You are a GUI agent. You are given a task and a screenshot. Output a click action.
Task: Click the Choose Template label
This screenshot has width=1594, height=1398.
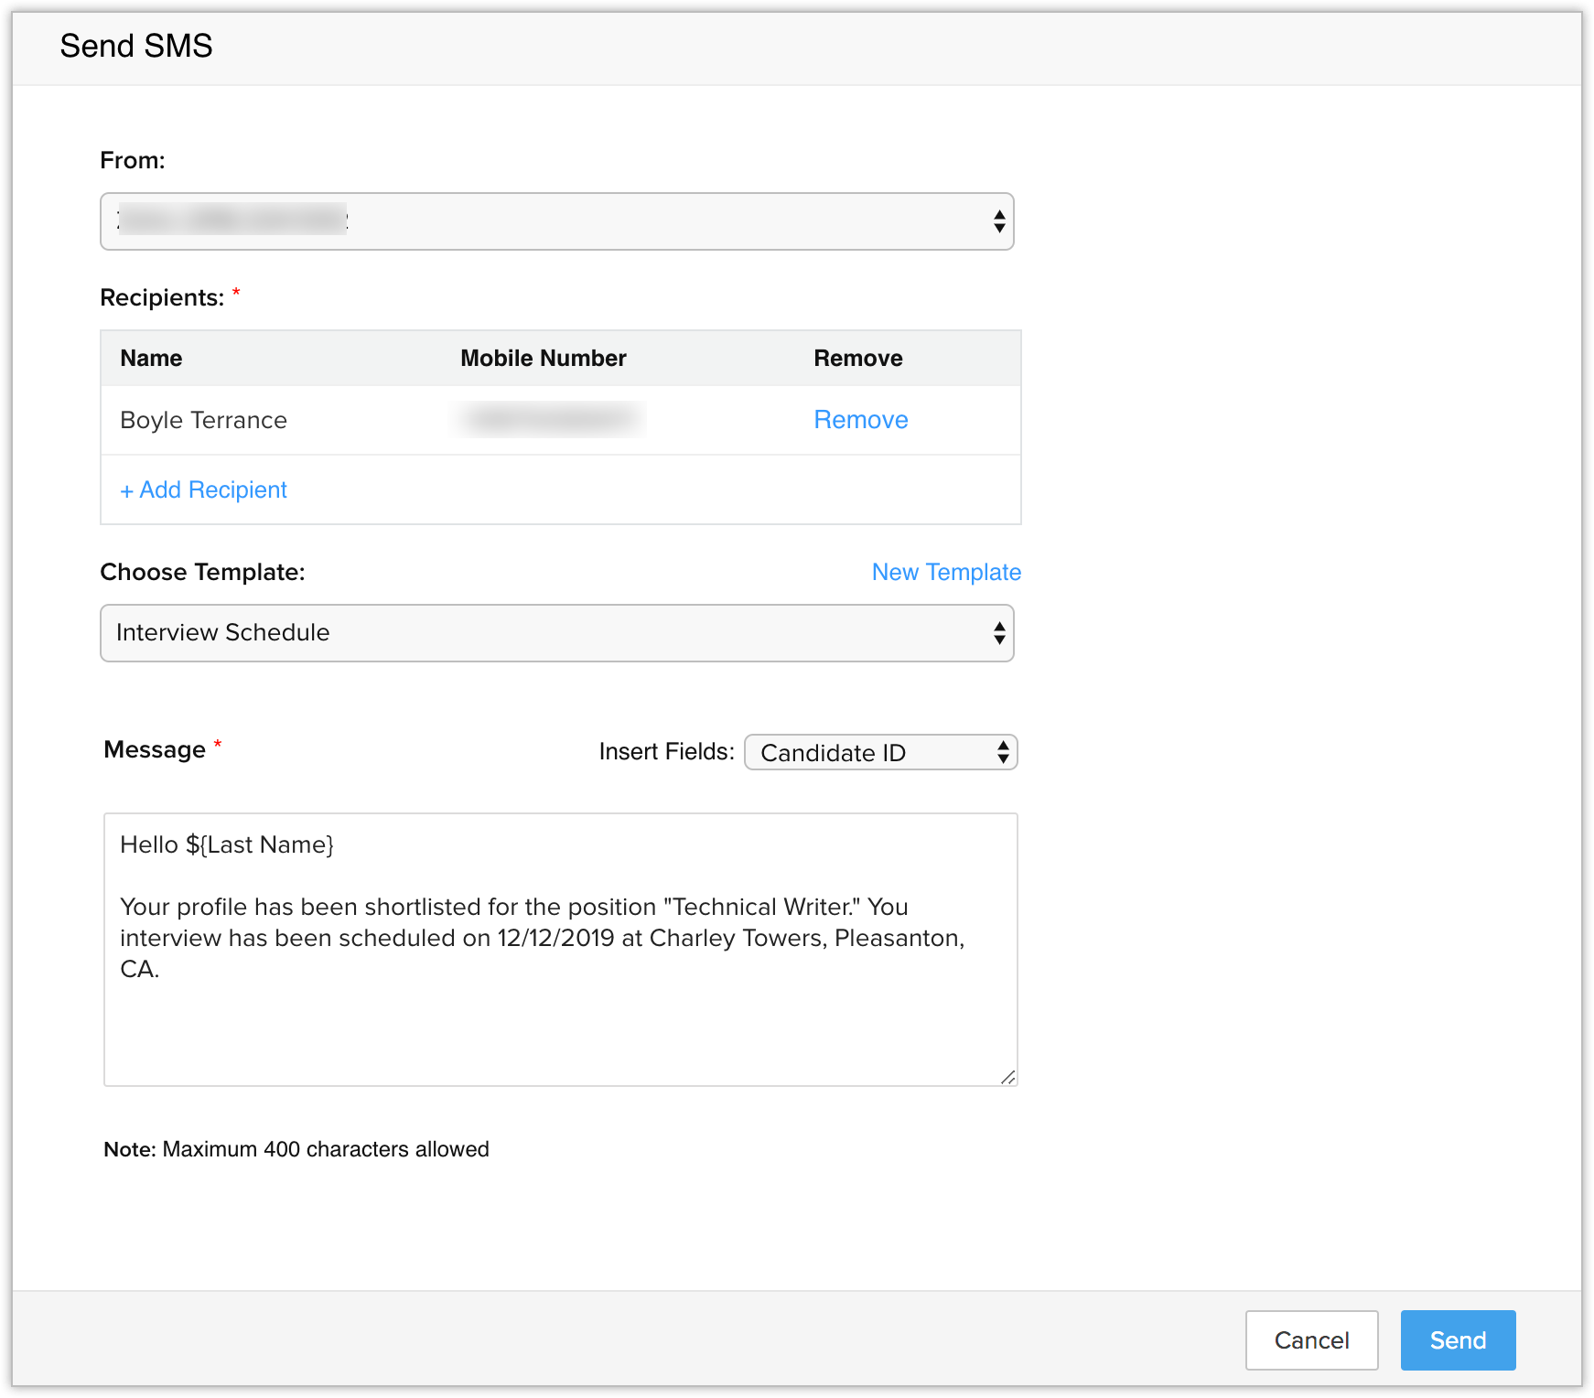202,573
